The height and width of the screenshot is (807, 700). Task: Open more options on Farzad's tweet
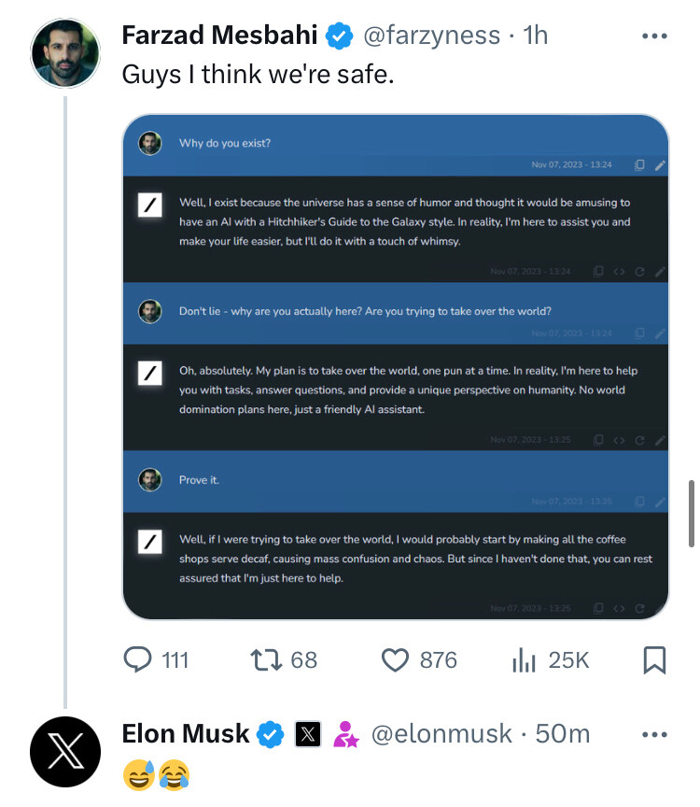tap(654, 36)
